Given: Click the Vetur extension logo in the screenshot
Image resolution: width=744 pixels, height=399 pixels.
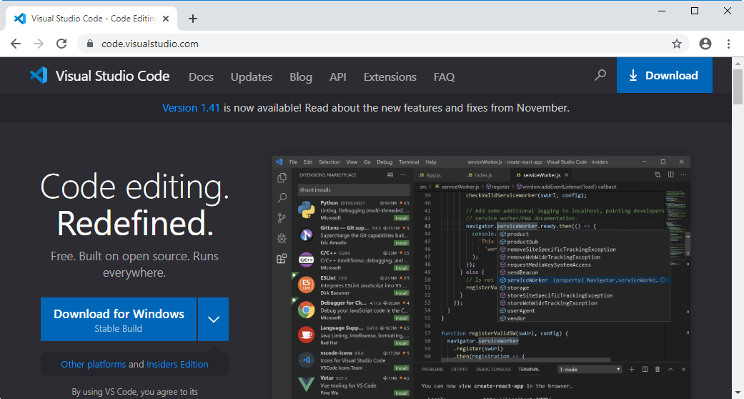Looking at the screenshot, I should pyautogui.click(x=307, y=385).
